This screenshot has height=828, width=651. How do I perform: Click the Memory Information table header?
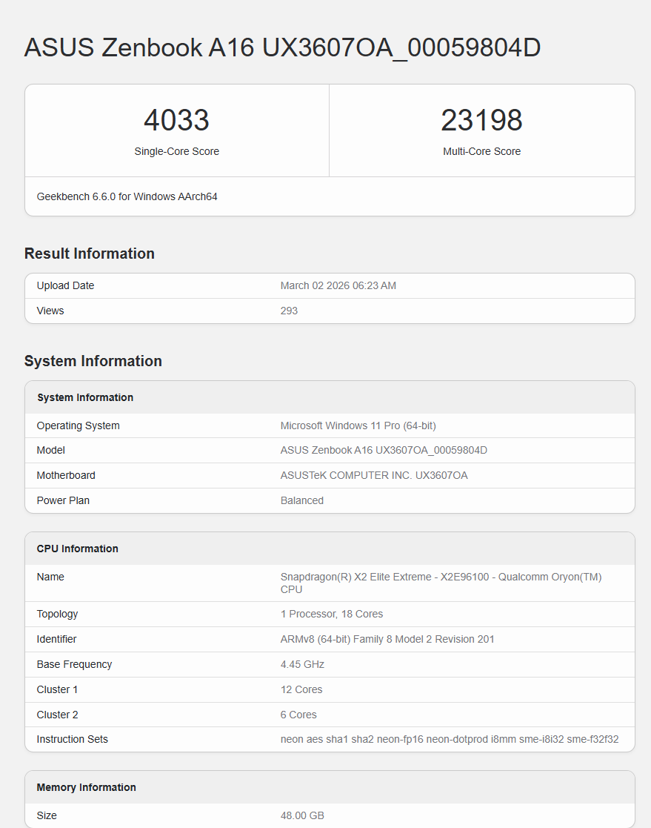[x=87, y=787]
